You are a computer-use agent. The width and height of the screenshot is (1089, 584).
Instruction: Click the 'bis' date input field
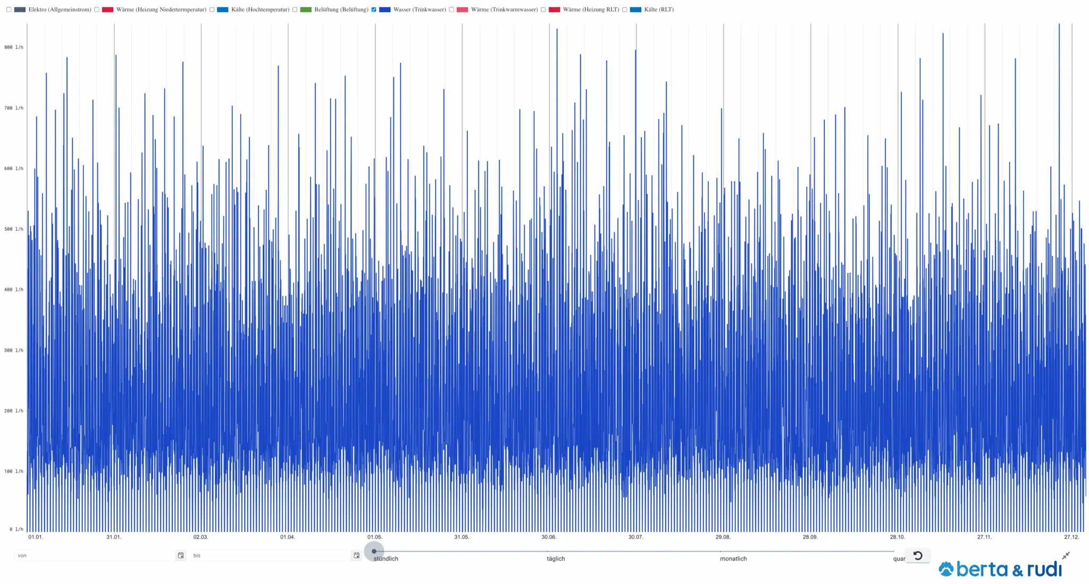point(270,555)
